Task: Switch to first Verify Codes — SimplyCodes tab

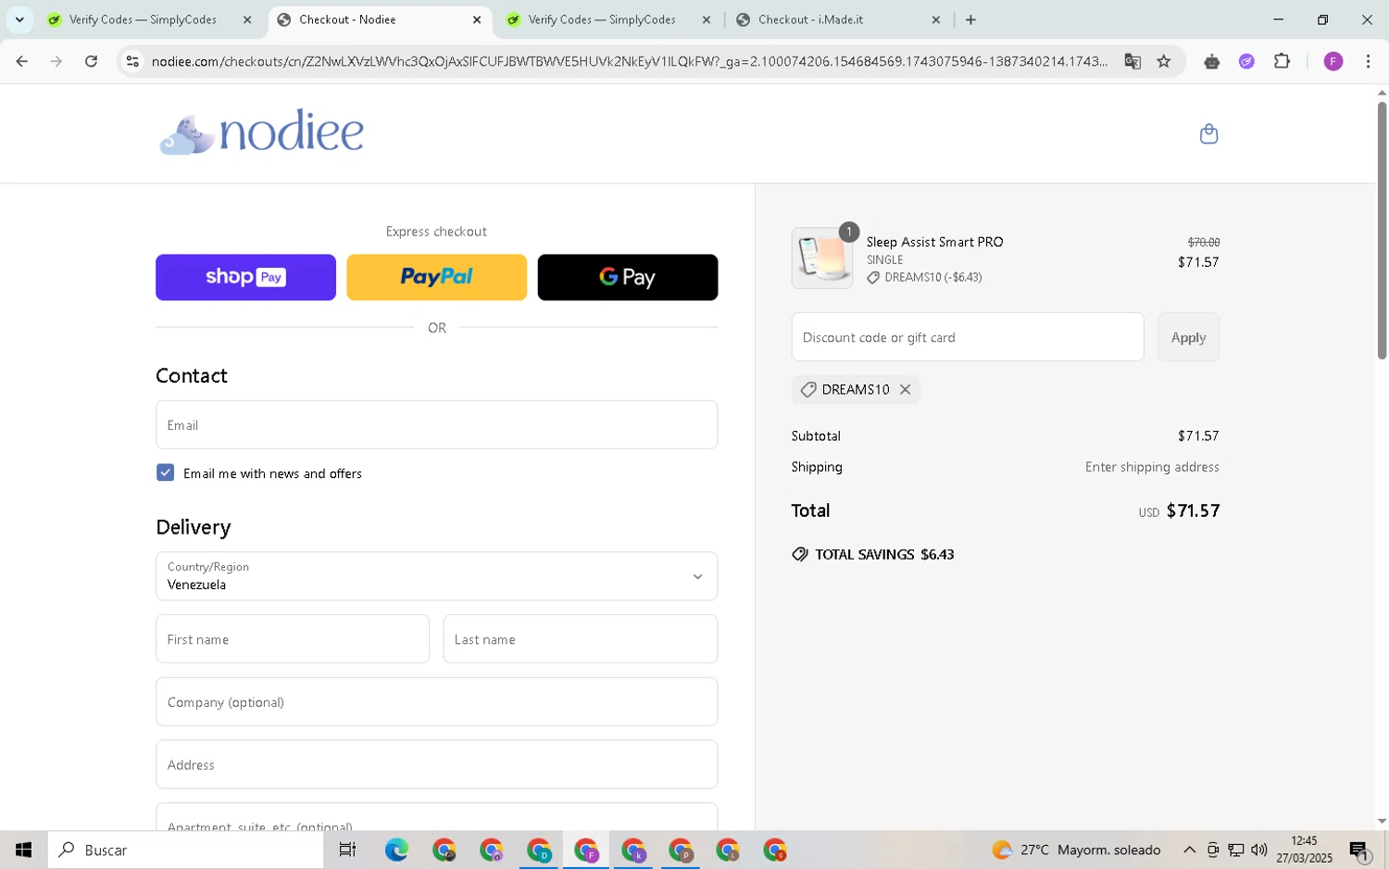Action: coord(144,19)
